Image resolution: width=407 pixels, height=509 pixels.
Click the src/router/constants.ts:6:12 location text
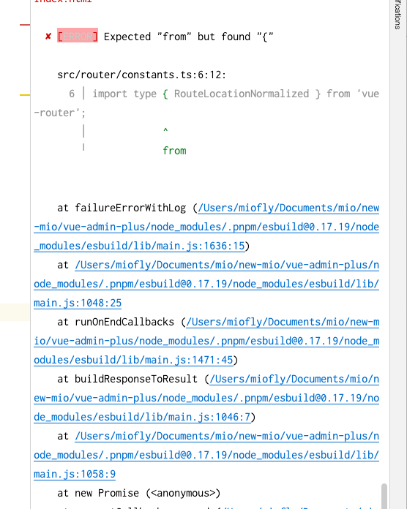click(141, 75)
